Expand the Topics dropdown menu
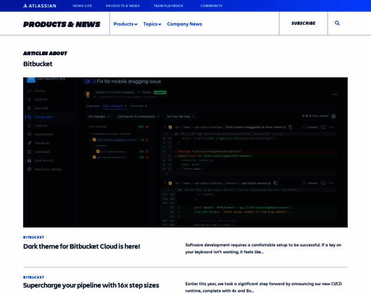Screen dimensions: 371x293 152,24
